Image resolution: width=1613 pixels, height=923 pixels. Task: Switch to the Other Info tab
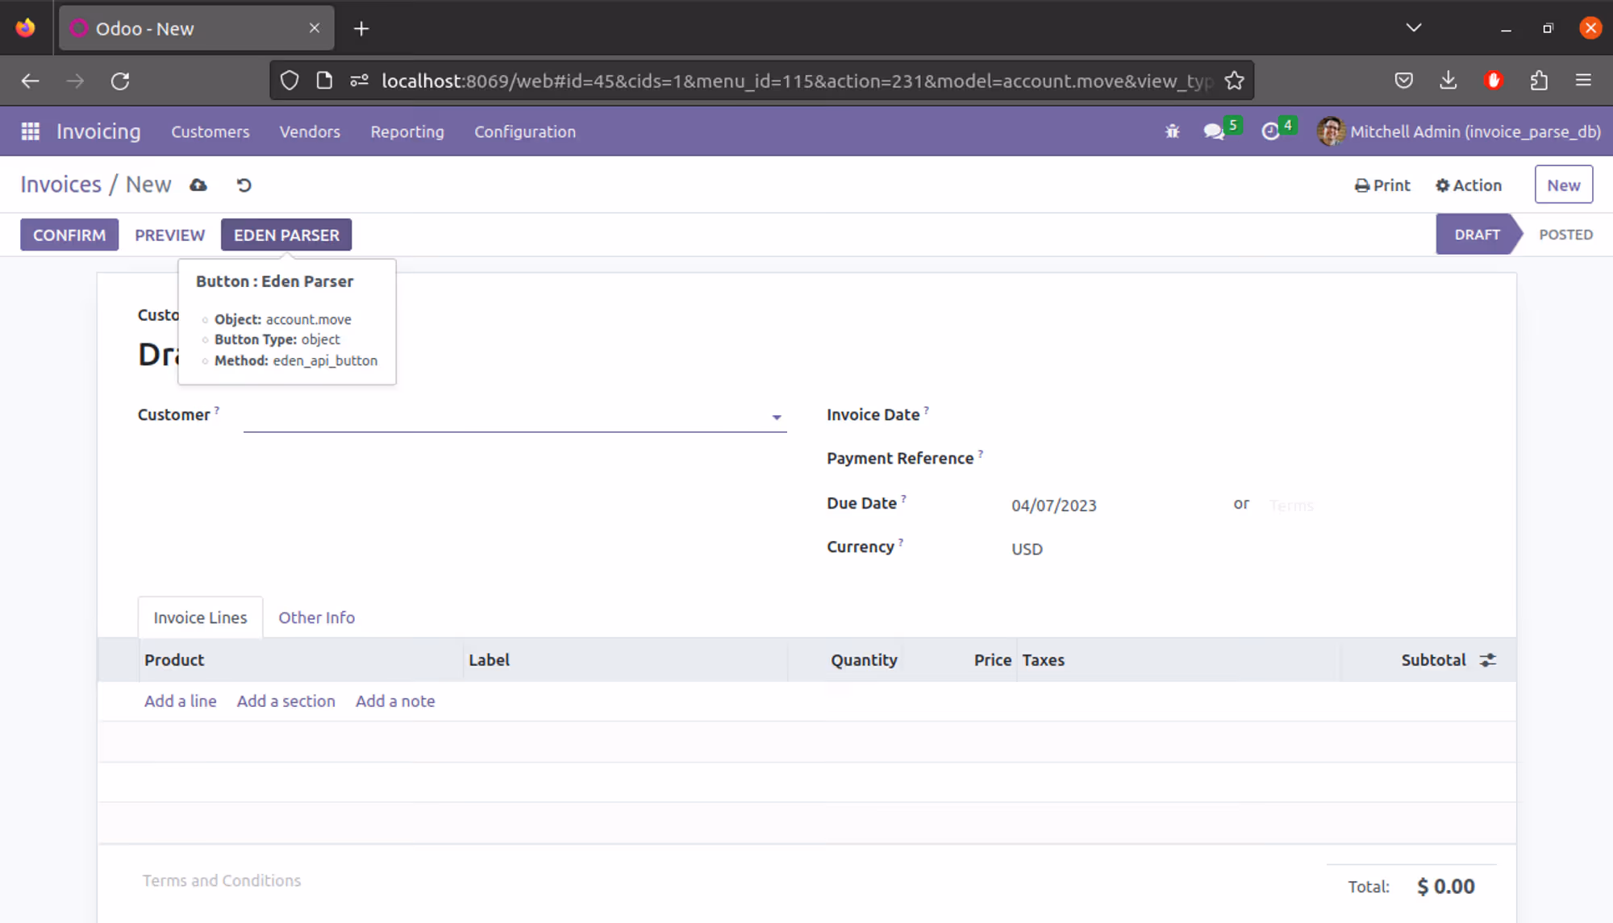pos(316,617)
